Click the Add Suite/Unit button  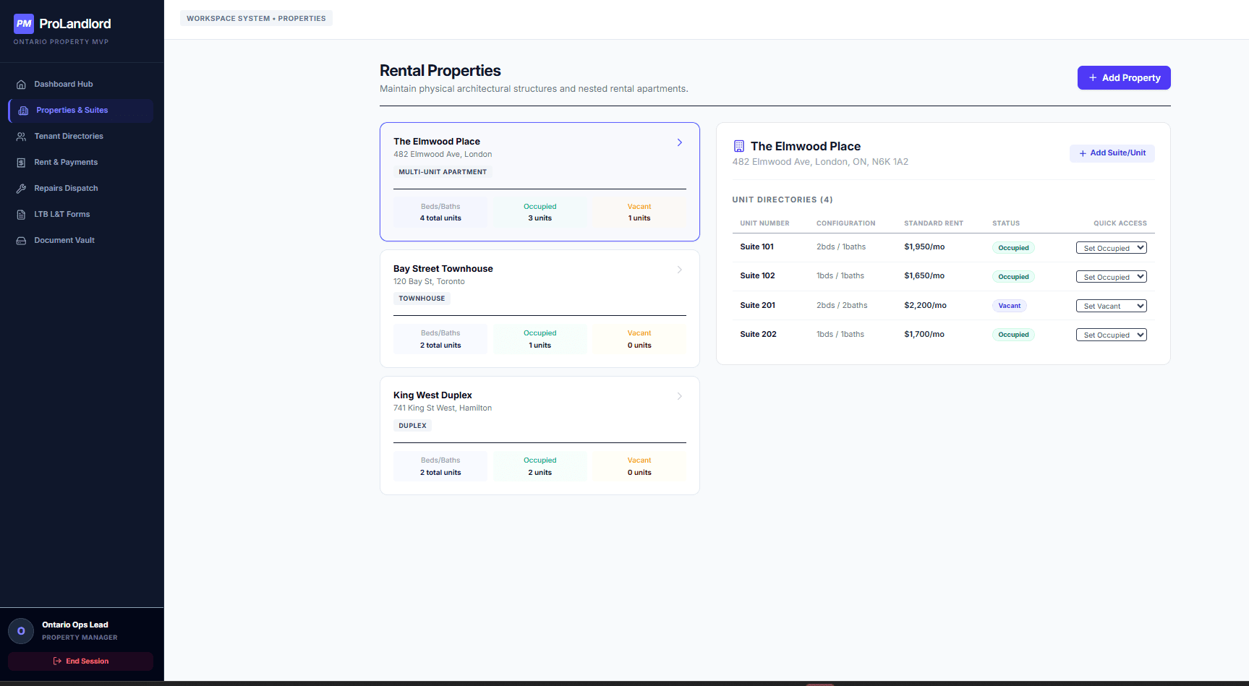1112,153
